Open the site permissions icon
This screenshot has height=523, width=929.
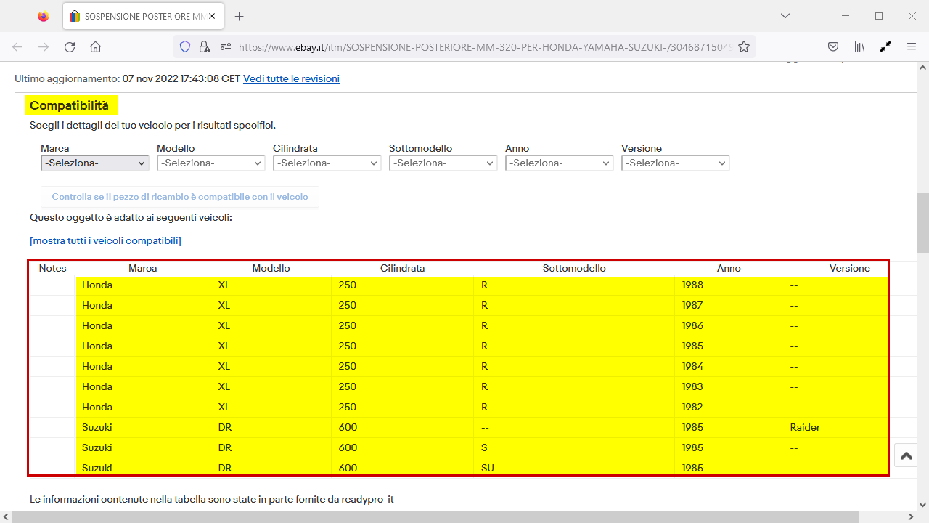[x=225, y=46]
